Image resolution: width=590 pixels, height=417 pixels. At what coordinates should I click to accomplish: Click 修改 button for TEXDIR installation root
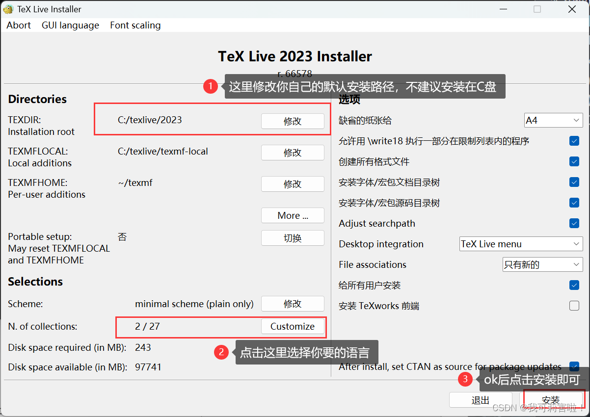(x=293, y=121)
